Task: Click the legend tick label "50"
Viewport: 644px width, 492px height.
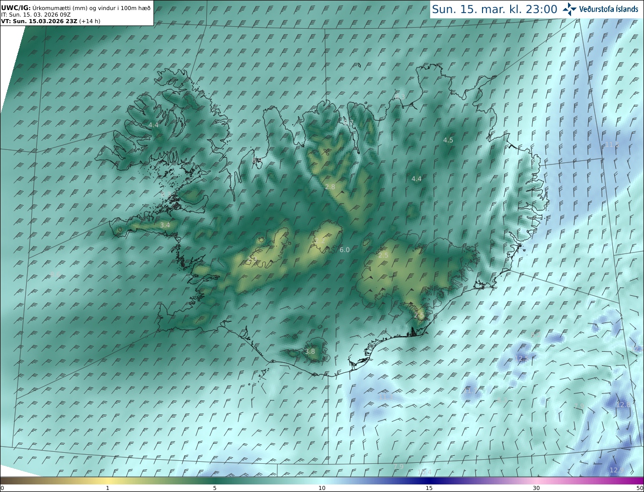Action: [x=640, y=488]
